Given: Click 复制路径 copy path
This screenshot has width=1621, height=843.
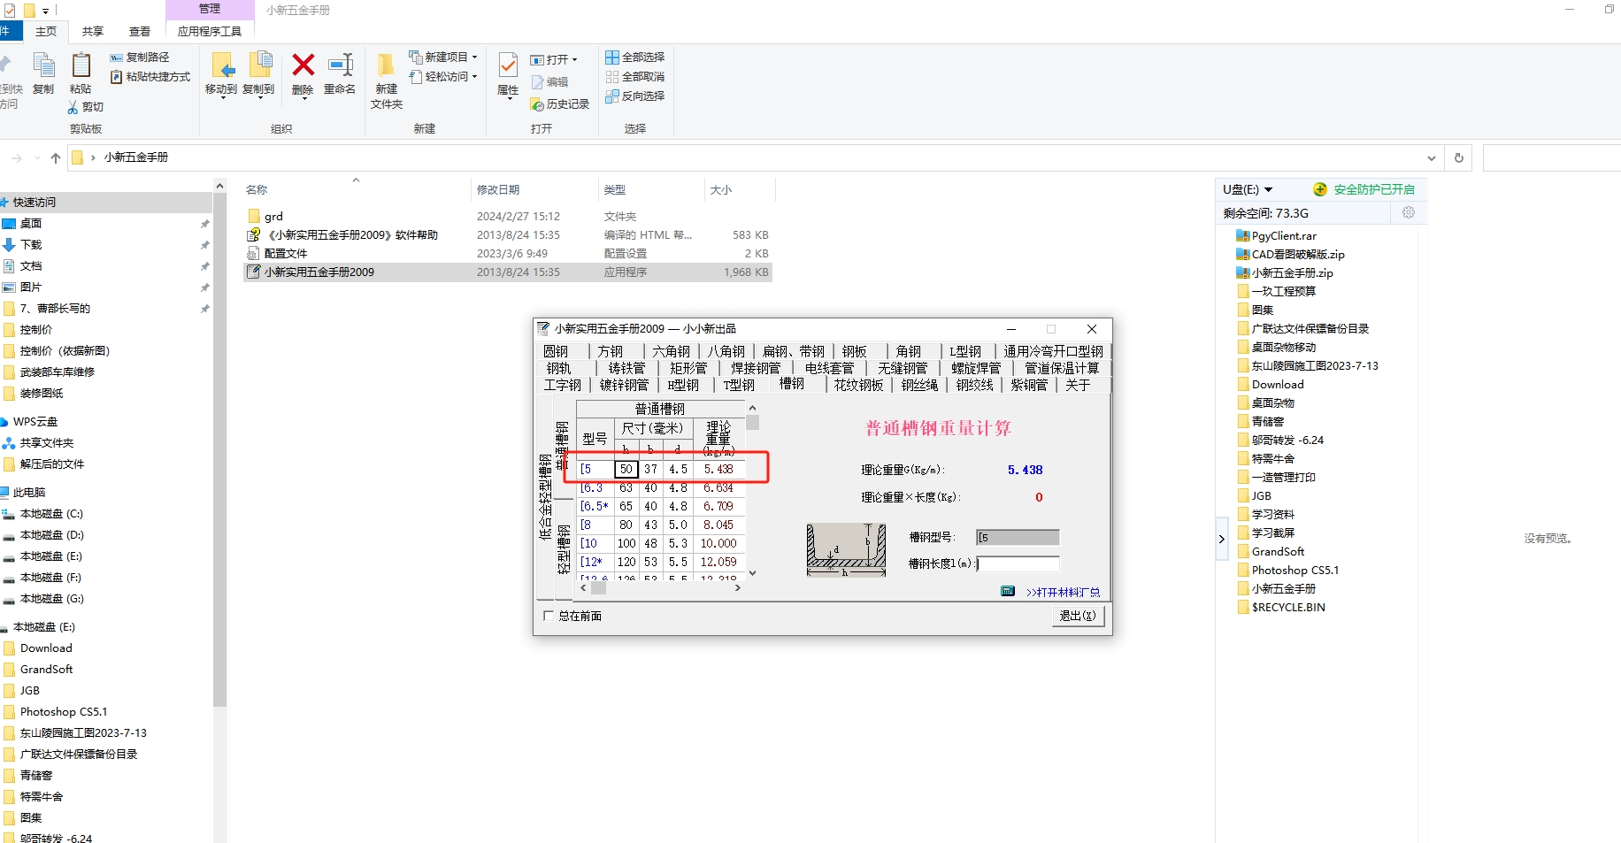Looking at the screenshot, I should point(140,57).
